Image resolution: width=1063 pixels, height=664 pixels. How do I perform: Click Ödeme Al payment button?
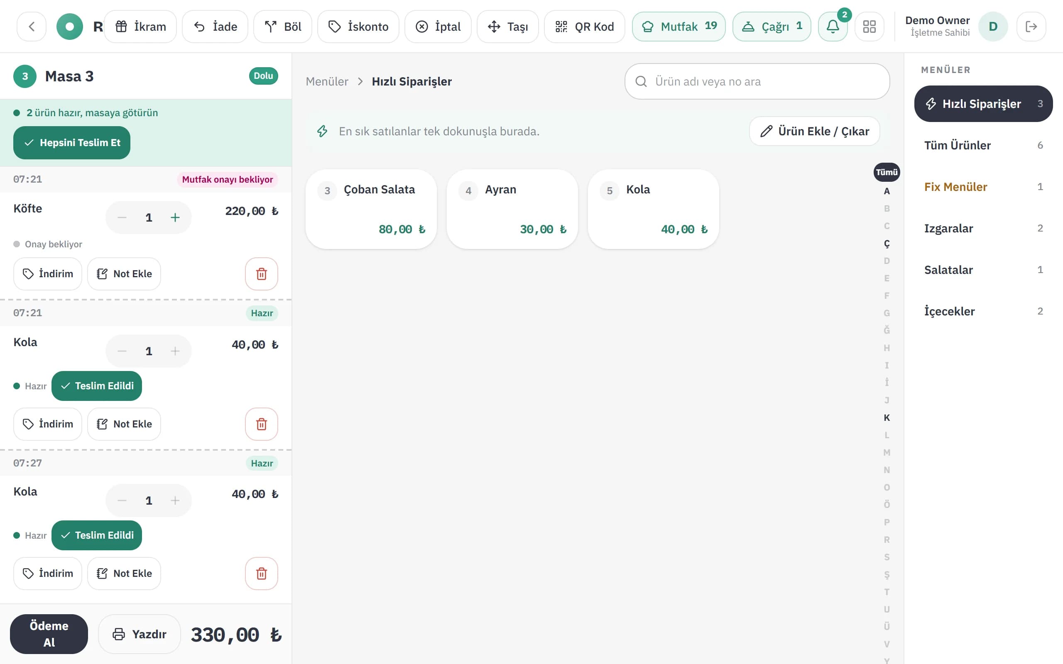[x=49, y=634]
